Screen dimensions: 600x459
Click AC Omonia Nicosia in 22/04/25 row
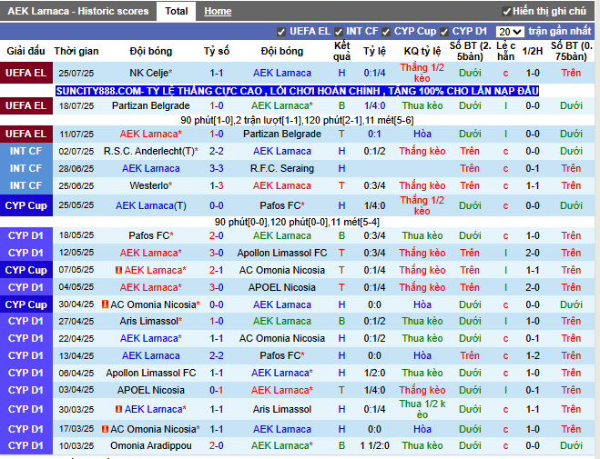[282, 338]
